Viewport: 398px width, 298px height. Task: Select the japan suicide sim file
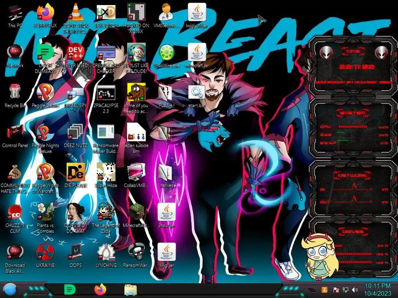tap(136, 132)
